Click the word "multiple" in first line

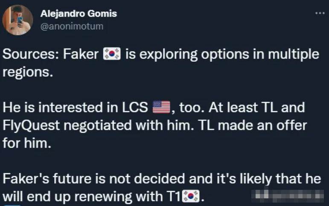pyautogui.click(x=294, y=54)
